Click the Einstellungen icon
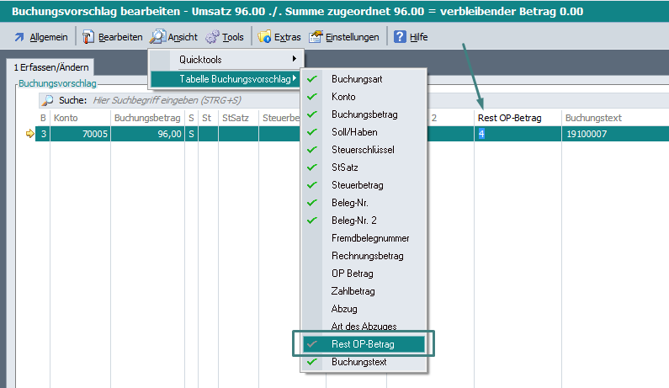Screen dimensions: 669x388 tap(316, 37)
